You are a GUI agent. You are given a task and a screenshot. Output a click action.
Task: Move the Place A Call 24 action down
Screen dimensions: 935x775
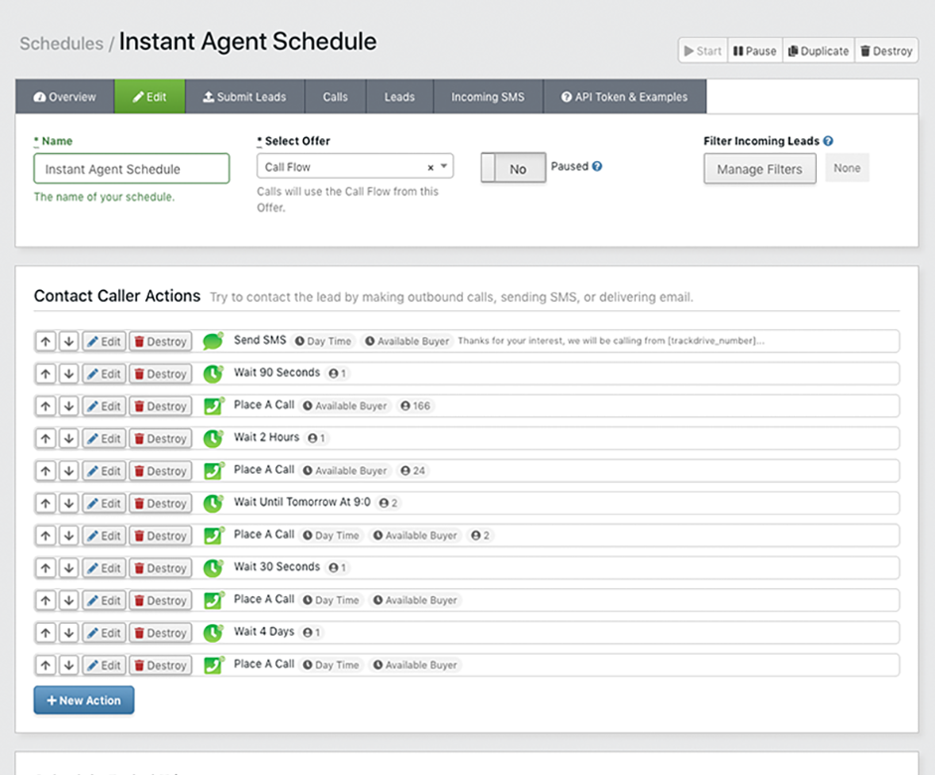pos(70,471)
